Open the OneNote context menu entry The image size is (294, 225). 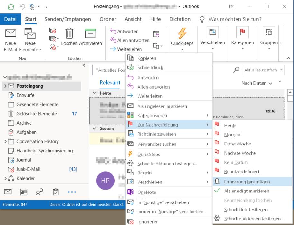coord(169,192)
